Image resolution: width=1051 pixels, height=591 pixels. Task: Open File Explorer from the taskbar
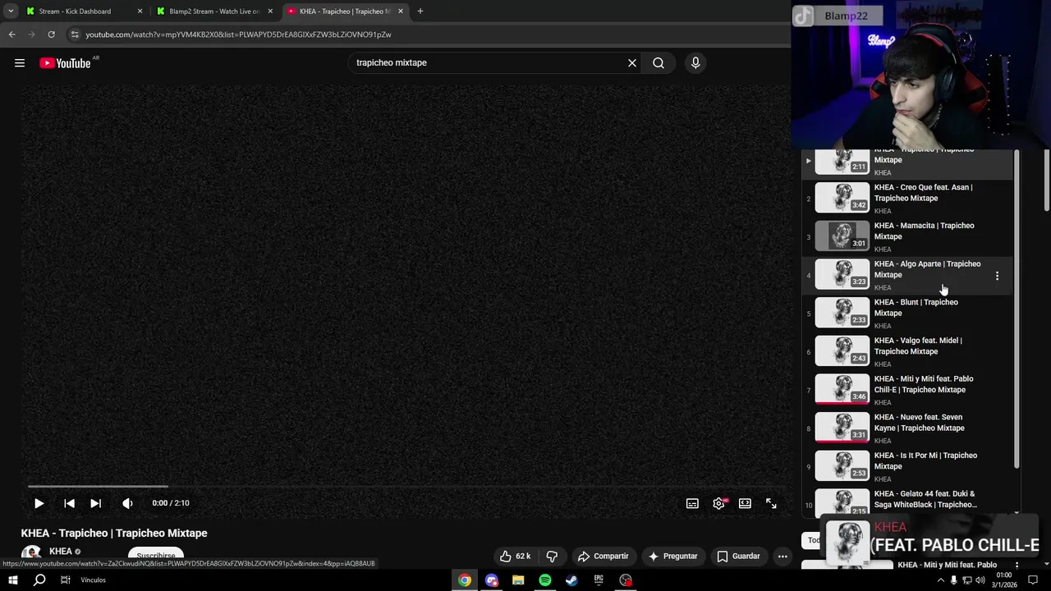click(518, 580)
